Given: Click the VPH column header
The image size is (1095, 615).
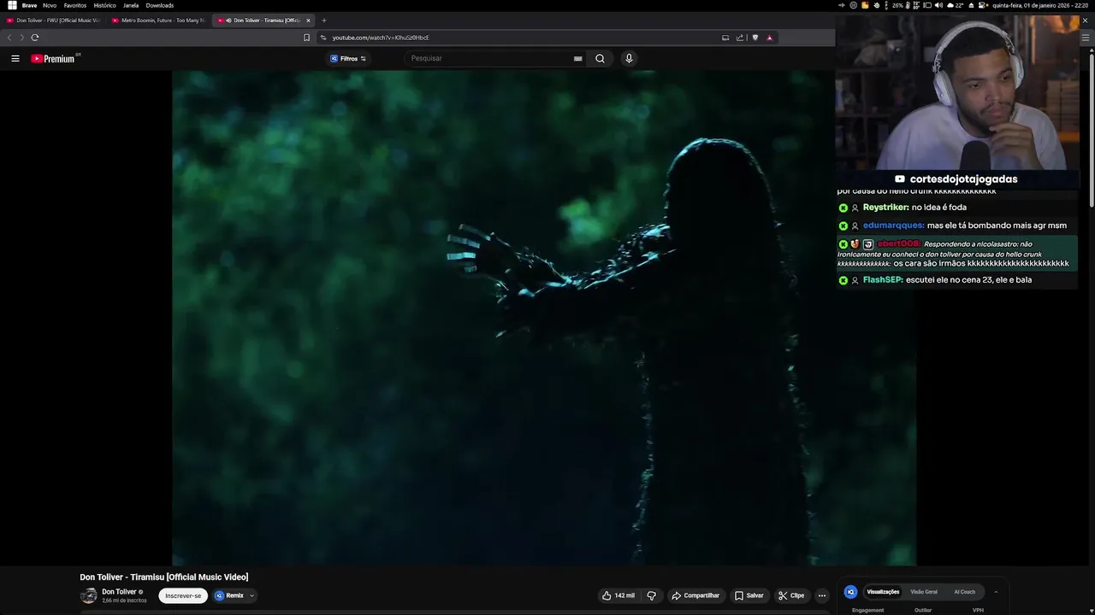Looking at the screenshot, I should click(978, 611).
